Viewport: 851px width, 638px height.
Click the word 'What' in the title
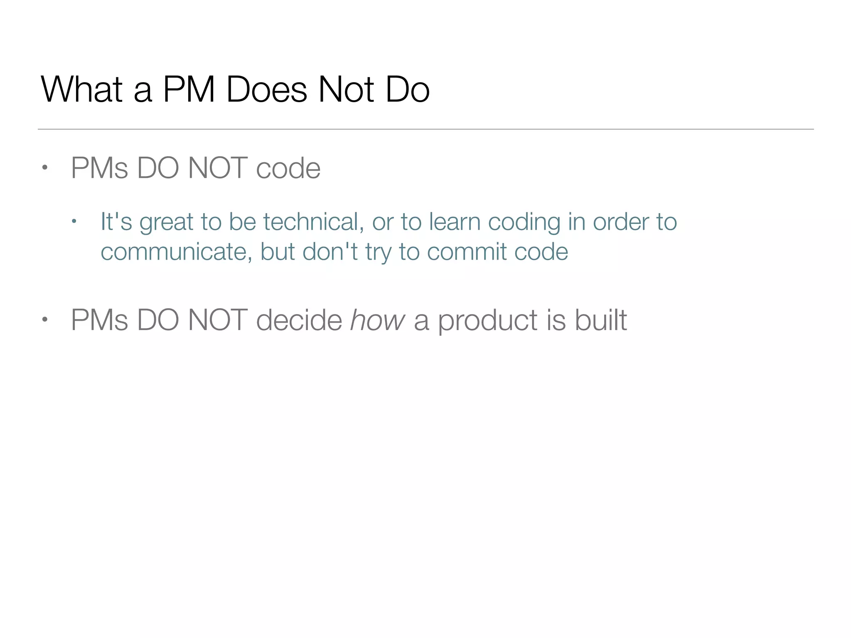(x=82, y=89)
